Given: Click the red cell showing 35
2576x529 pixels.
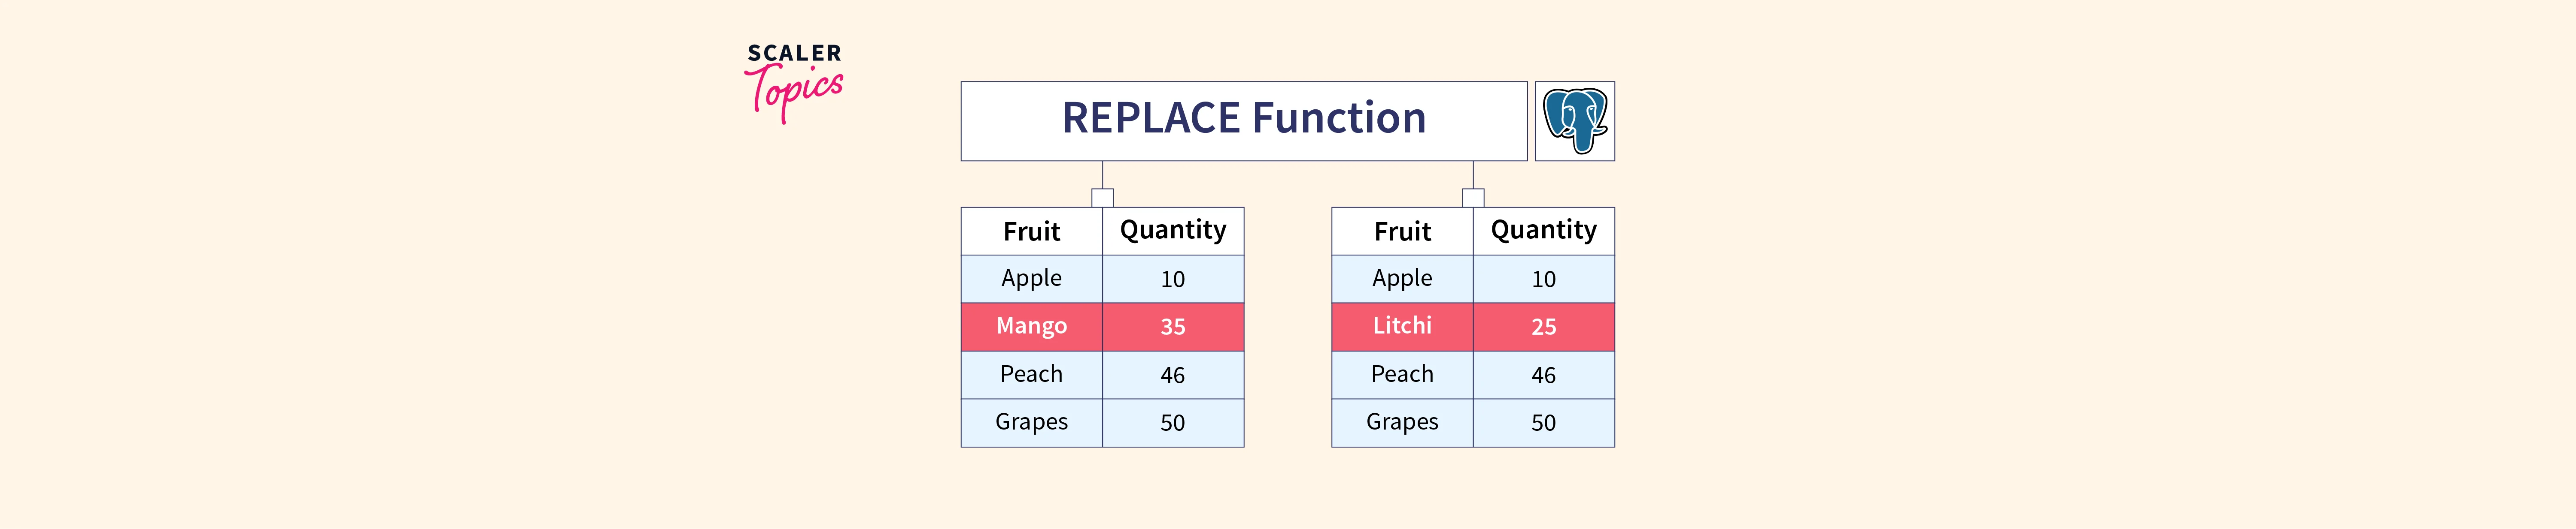Looking at the screenshot, I should (x=1173, y=326).
